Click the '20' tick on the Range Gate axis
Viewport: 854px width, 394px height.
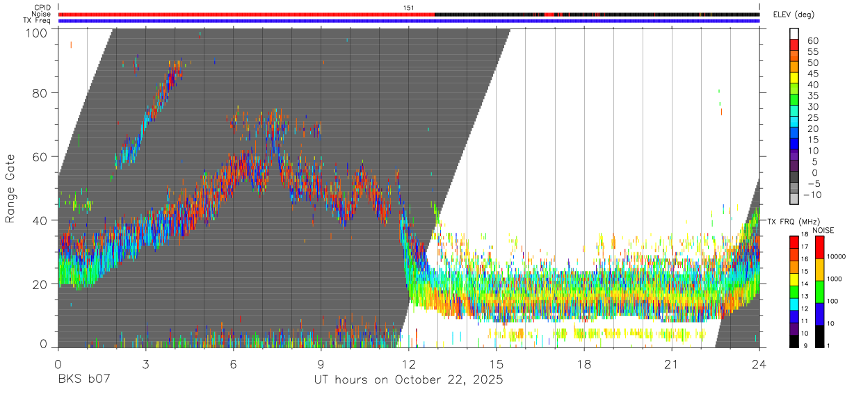click(40, 284)
